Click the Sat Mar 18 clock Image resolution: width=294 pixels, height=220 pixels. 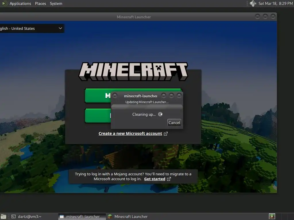tap(275, 3)
